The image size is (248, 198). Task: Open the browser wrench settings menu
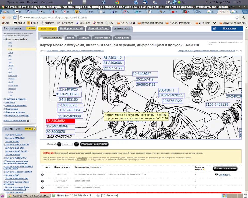click(x=244, y=17)
